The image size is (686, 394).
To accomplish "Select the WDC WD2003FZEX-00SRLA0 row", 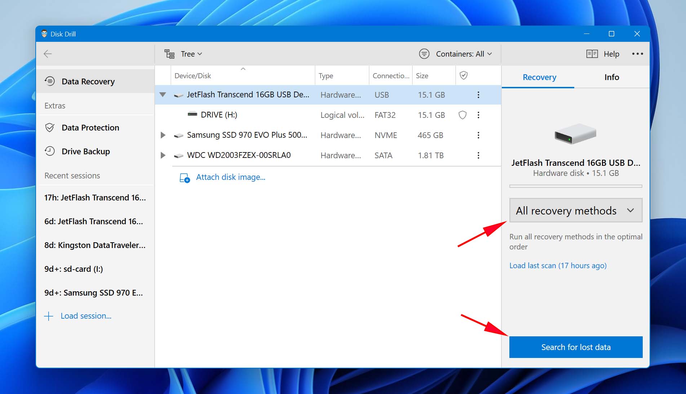I will pyautogui.click(x=328, y=155).
